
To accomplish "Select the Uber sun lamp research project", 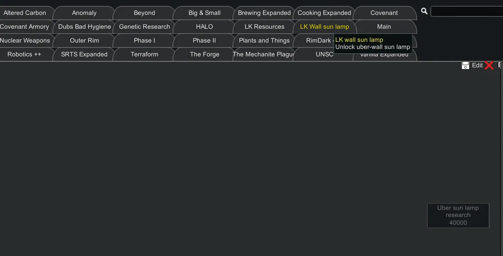I will pos(458,215).
